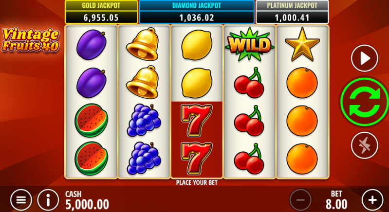Click the green spin button
Screen dimensions: 389x212
(x=364, y=102)
